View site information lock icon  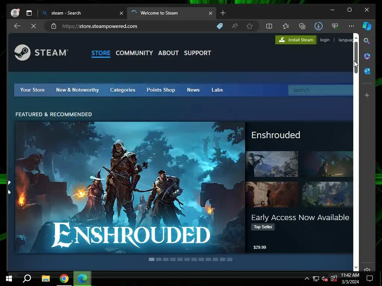pyautogui.click(x=54, y=26)
